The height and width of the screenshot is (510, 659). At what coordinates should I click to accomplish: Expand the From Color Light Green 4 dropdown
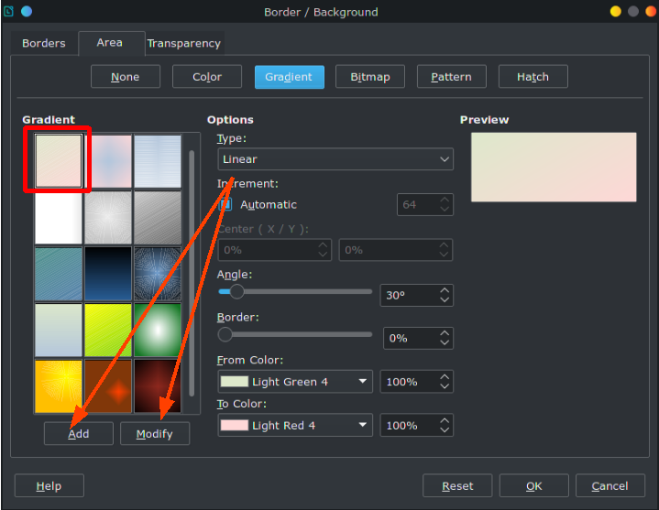coord(295,382)
